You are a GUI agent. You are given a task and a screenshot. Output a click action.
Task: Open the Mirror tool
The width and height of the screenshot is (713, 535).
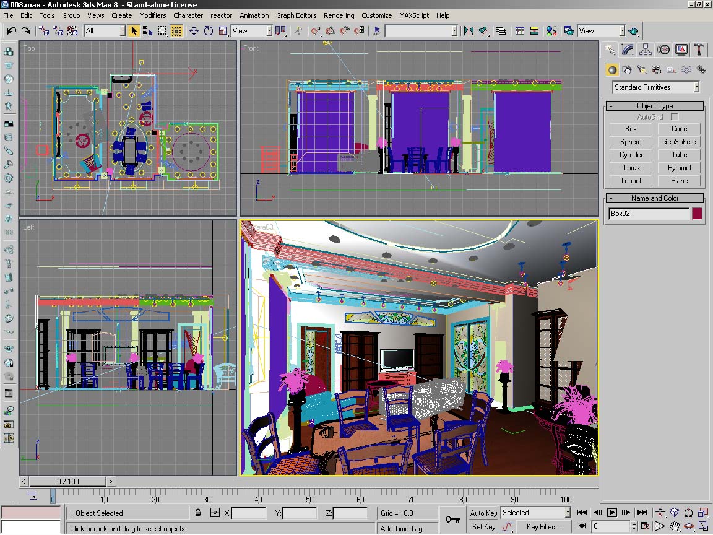(469, 31)
